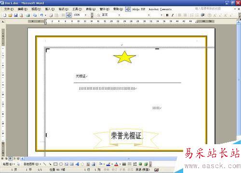241x173 pixels.
Task: Switch to Web Layout view button
Action: (x=6, y=159)
